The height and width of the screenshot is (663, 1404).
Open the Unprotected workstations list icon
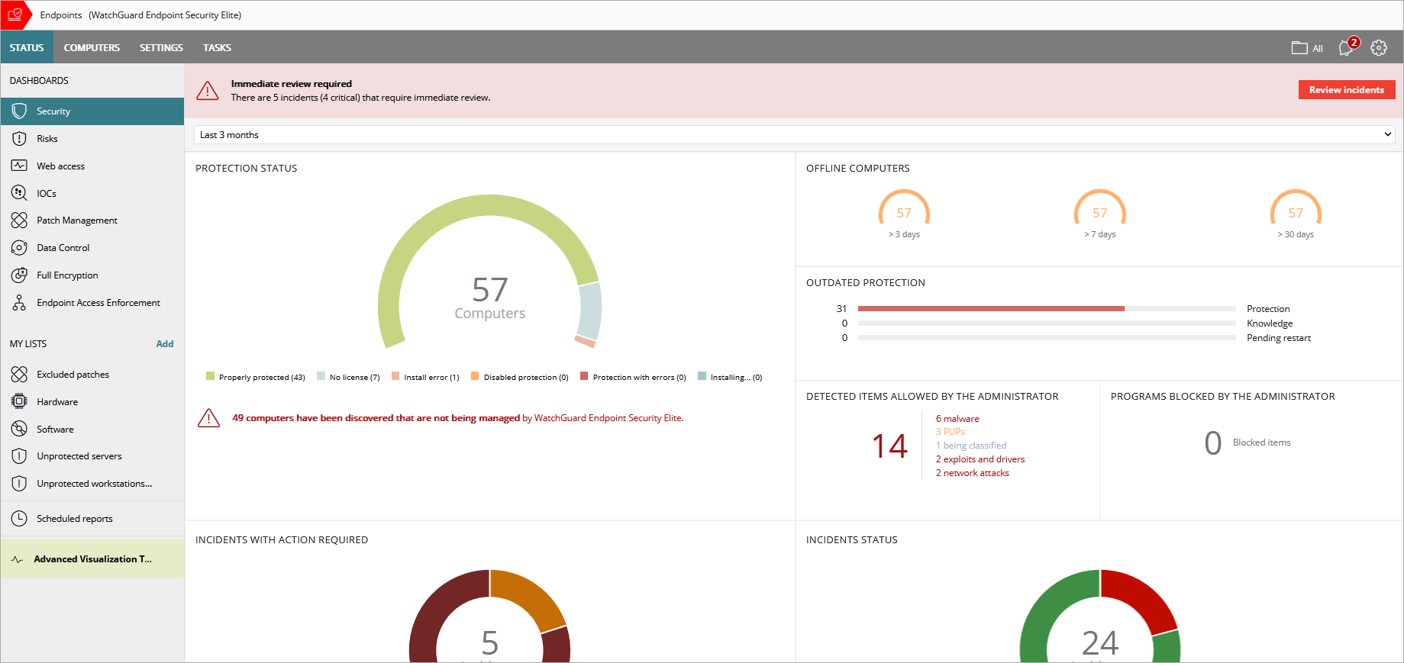(x=20, y=484)
